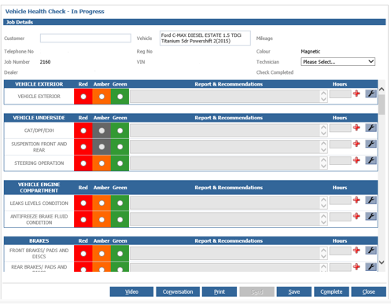Click the Save button
This screenshot has width=391, height=304.
click(x=294, y=291)
